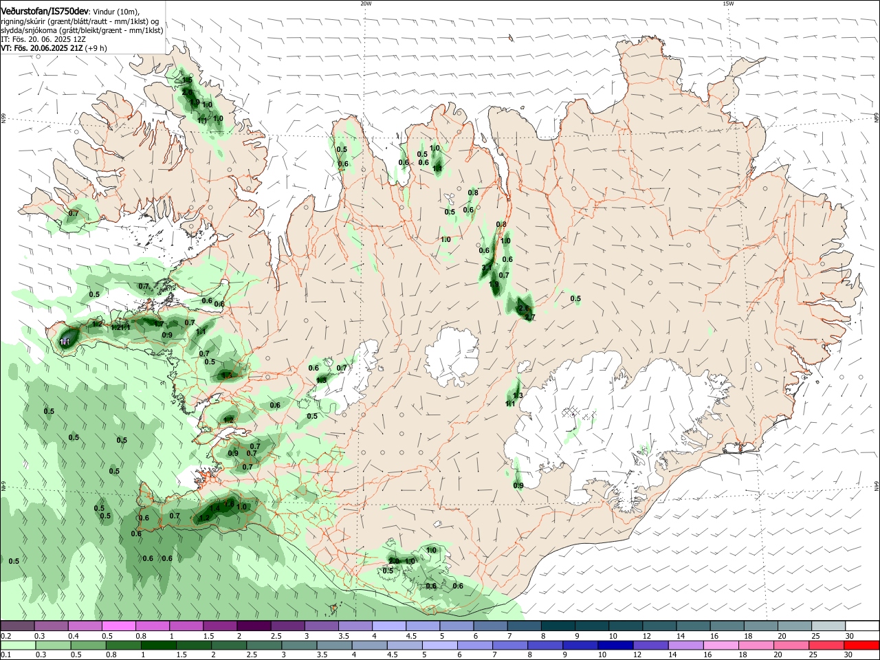The height and width of the screenshot is (660, 880).
Task: Click the 'IT: Fös. 20. 06. 2025 12Z' line
Action: (x=43, y=39)
